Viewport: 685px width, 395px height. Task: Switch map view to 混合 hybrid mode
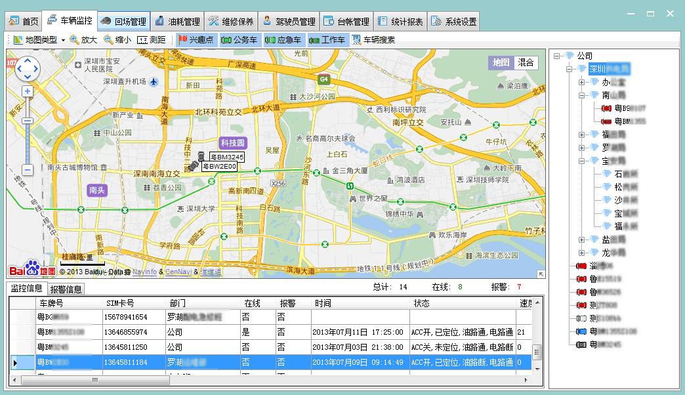click(x=526, y=62)
